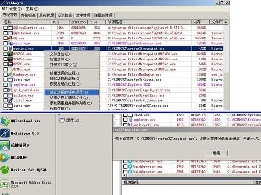Click the ctfmon.exe pen icon

10,100
